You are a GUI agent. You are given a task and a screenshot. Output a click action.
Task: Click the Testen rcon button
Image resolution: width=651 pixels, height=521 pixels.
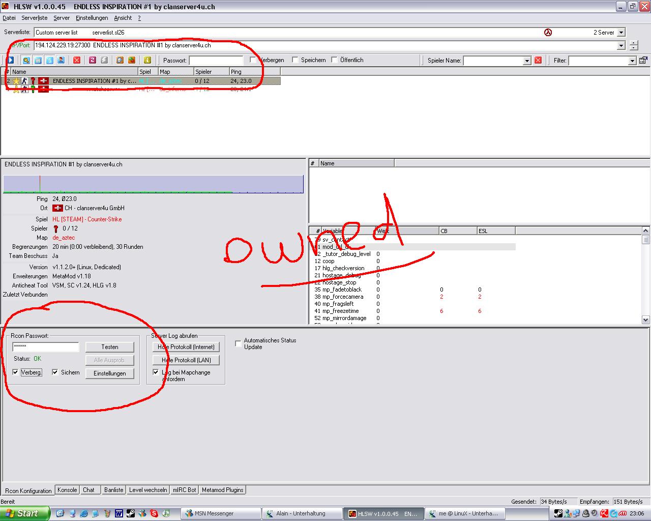pos(110,347)
